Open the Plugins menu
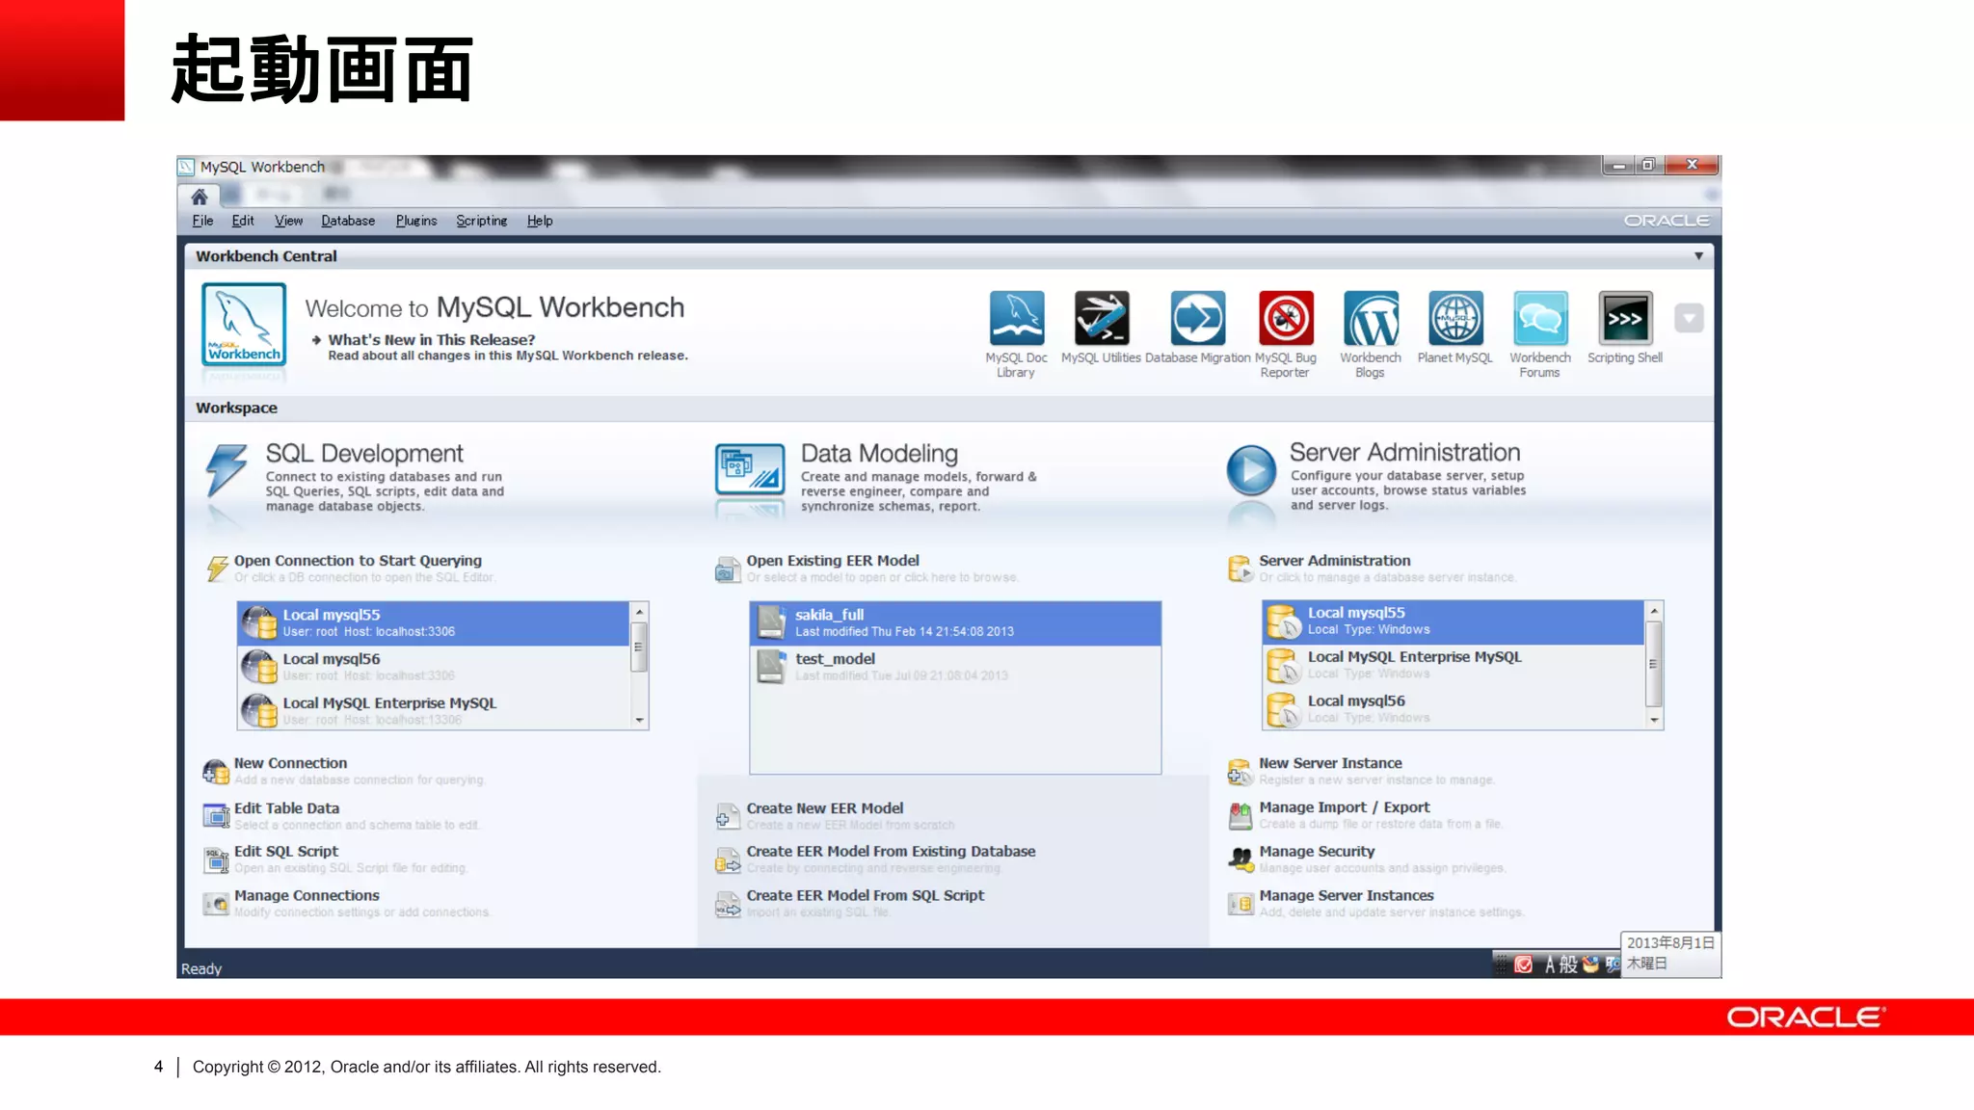 416,221
